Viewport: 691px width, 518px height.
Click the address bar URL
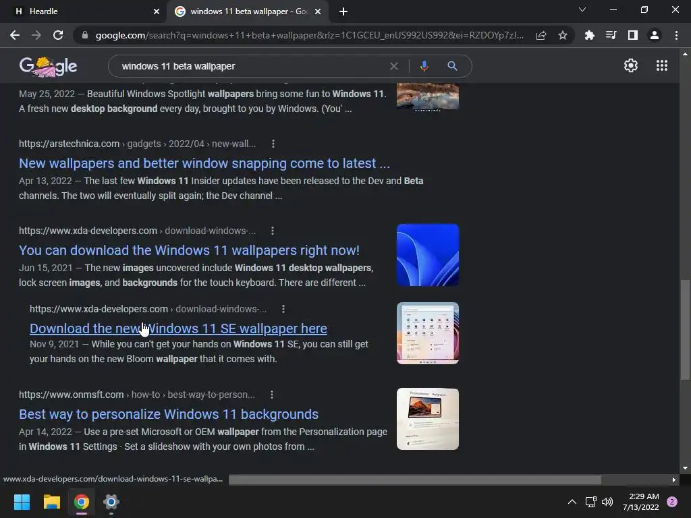tap(309, 35)
